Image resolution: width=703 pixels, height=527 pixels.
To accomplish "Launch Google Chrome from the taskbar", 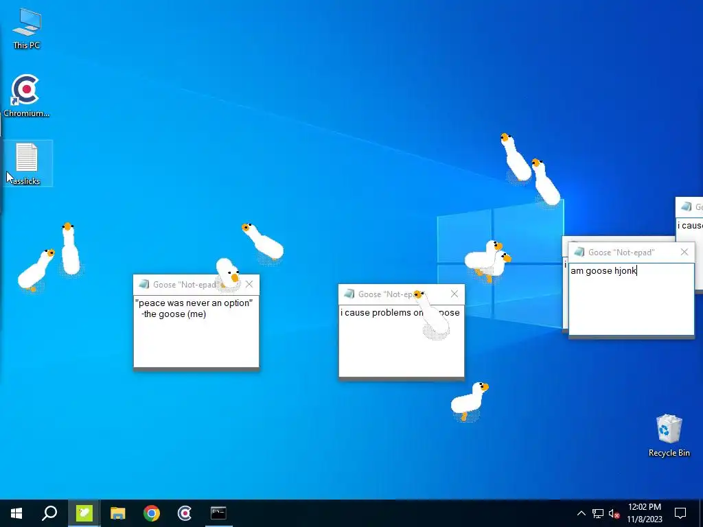I will coord(152,513).
